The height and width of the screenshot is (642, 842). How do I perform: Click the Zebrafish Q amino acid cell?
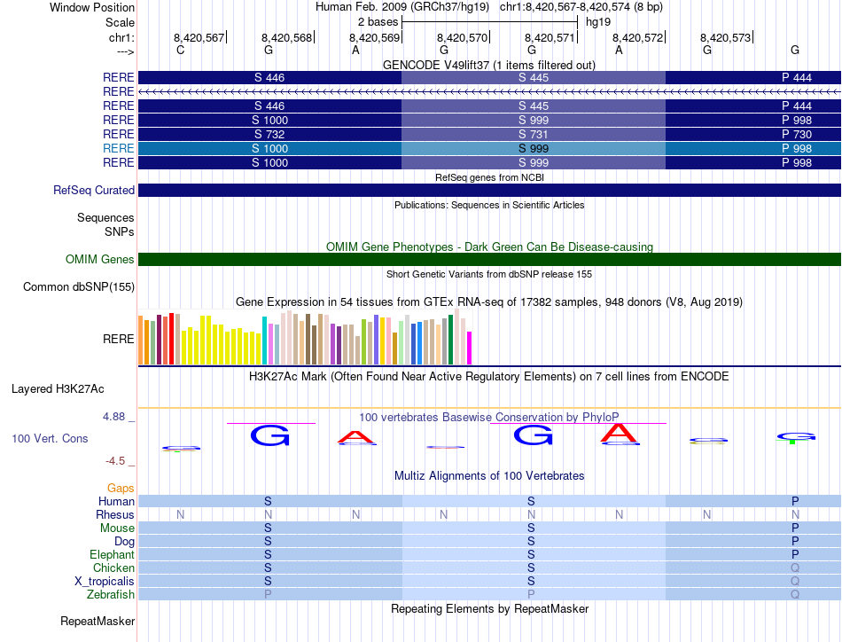(x=795, y=595)
